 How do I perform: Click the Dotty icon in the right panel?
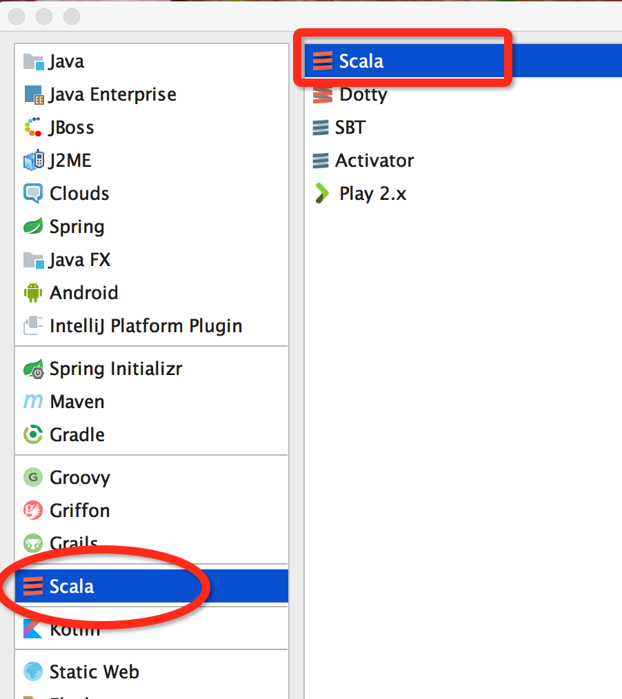tap(321, 94)
